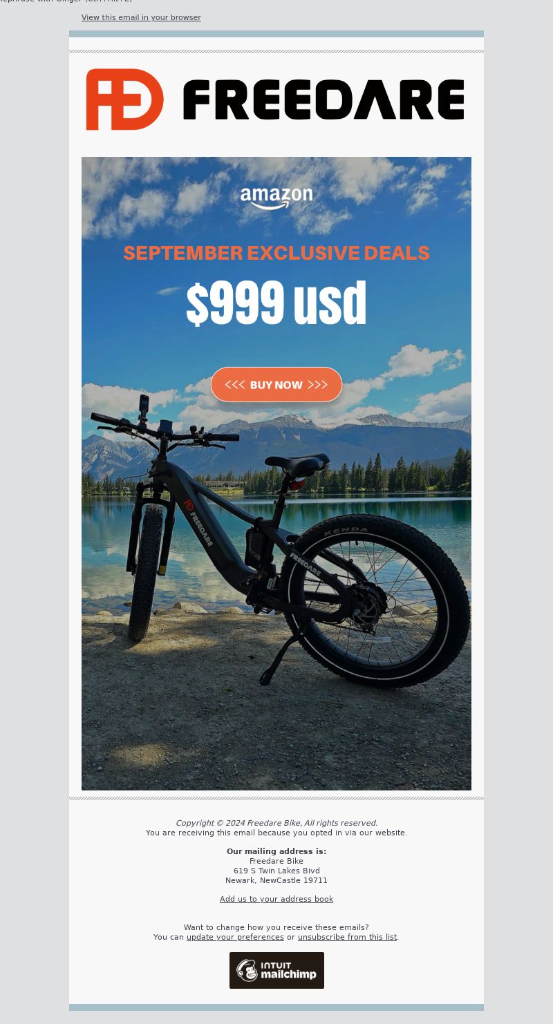Click the FREEDARE wordmark in header
This screenshot has width=553, height=1024.
[x=324, y=99]
